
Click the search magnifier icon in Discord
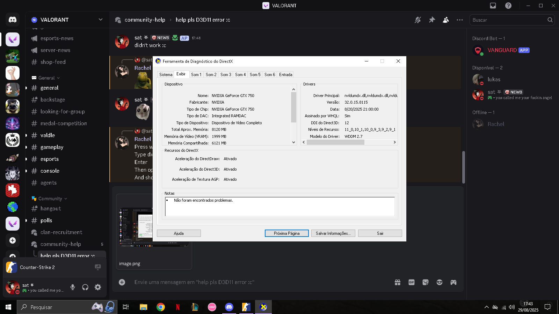[x=550, y=20]
